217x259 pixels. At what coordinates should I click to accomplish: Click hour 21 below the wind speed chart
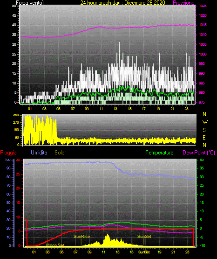tap(172, 109)
